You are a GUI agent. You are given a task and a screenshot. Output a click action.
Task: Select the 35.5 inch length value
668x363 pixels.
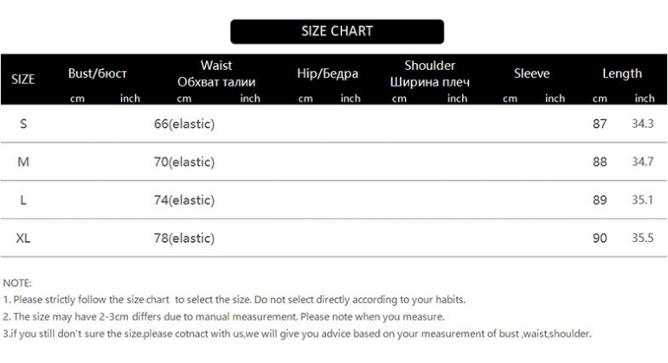point(642,238)
